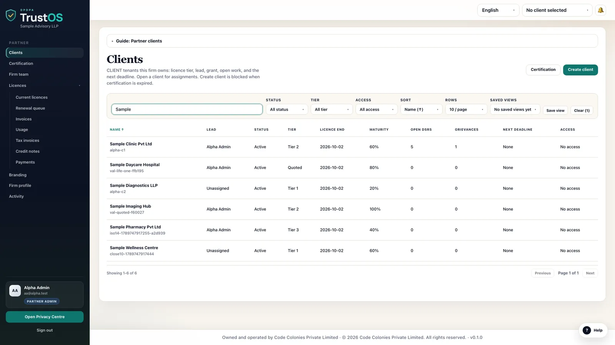Sort by the NAME column header
The height and width of the screenshot is (345, 615).
coord(117,130)
